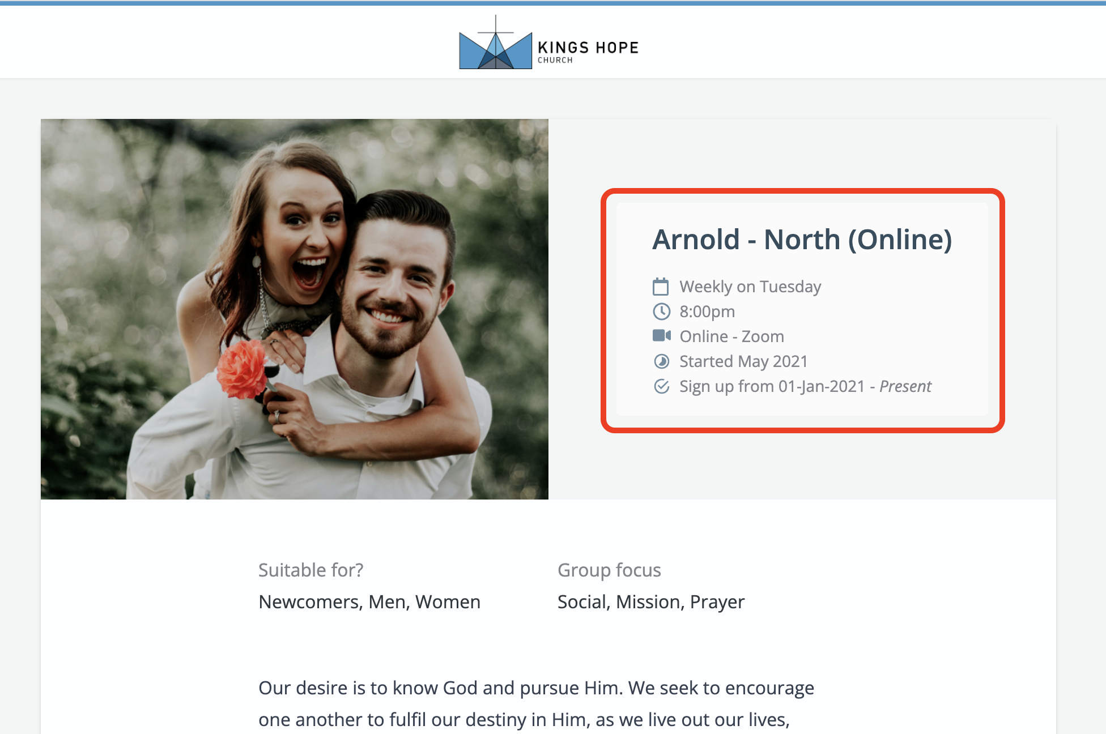Image resolution: width=1106 pixels, height=734 pixels.
Task: Click the calendar icon beside Weekly on Tuesday
Action: tap(661, 287)
